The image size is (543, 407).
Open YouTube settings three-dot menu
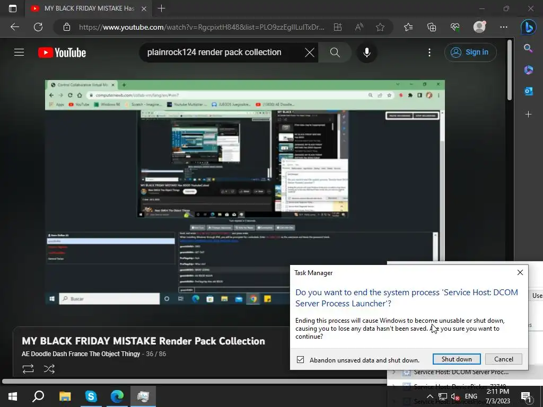coord(430,52)
